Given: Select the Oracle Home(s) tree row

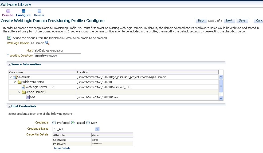Looking at the screenshot, I should point(114,92).
